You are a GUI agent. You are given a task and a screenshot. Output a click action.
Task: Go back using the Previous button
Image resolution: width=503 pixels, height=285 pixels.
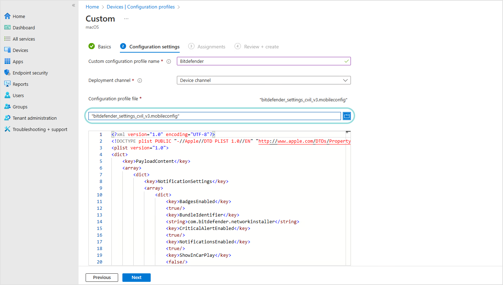[102, 277]
